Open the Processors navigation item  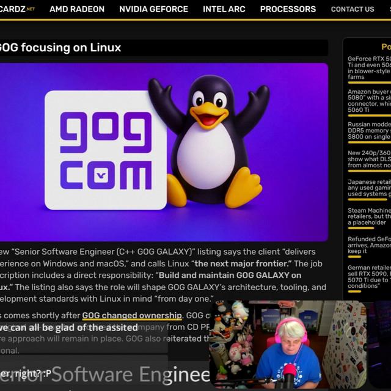coord(288,9)
